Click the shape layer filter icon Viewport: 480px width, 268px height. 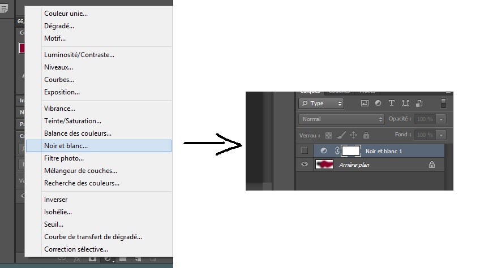[x=405, y=103]
